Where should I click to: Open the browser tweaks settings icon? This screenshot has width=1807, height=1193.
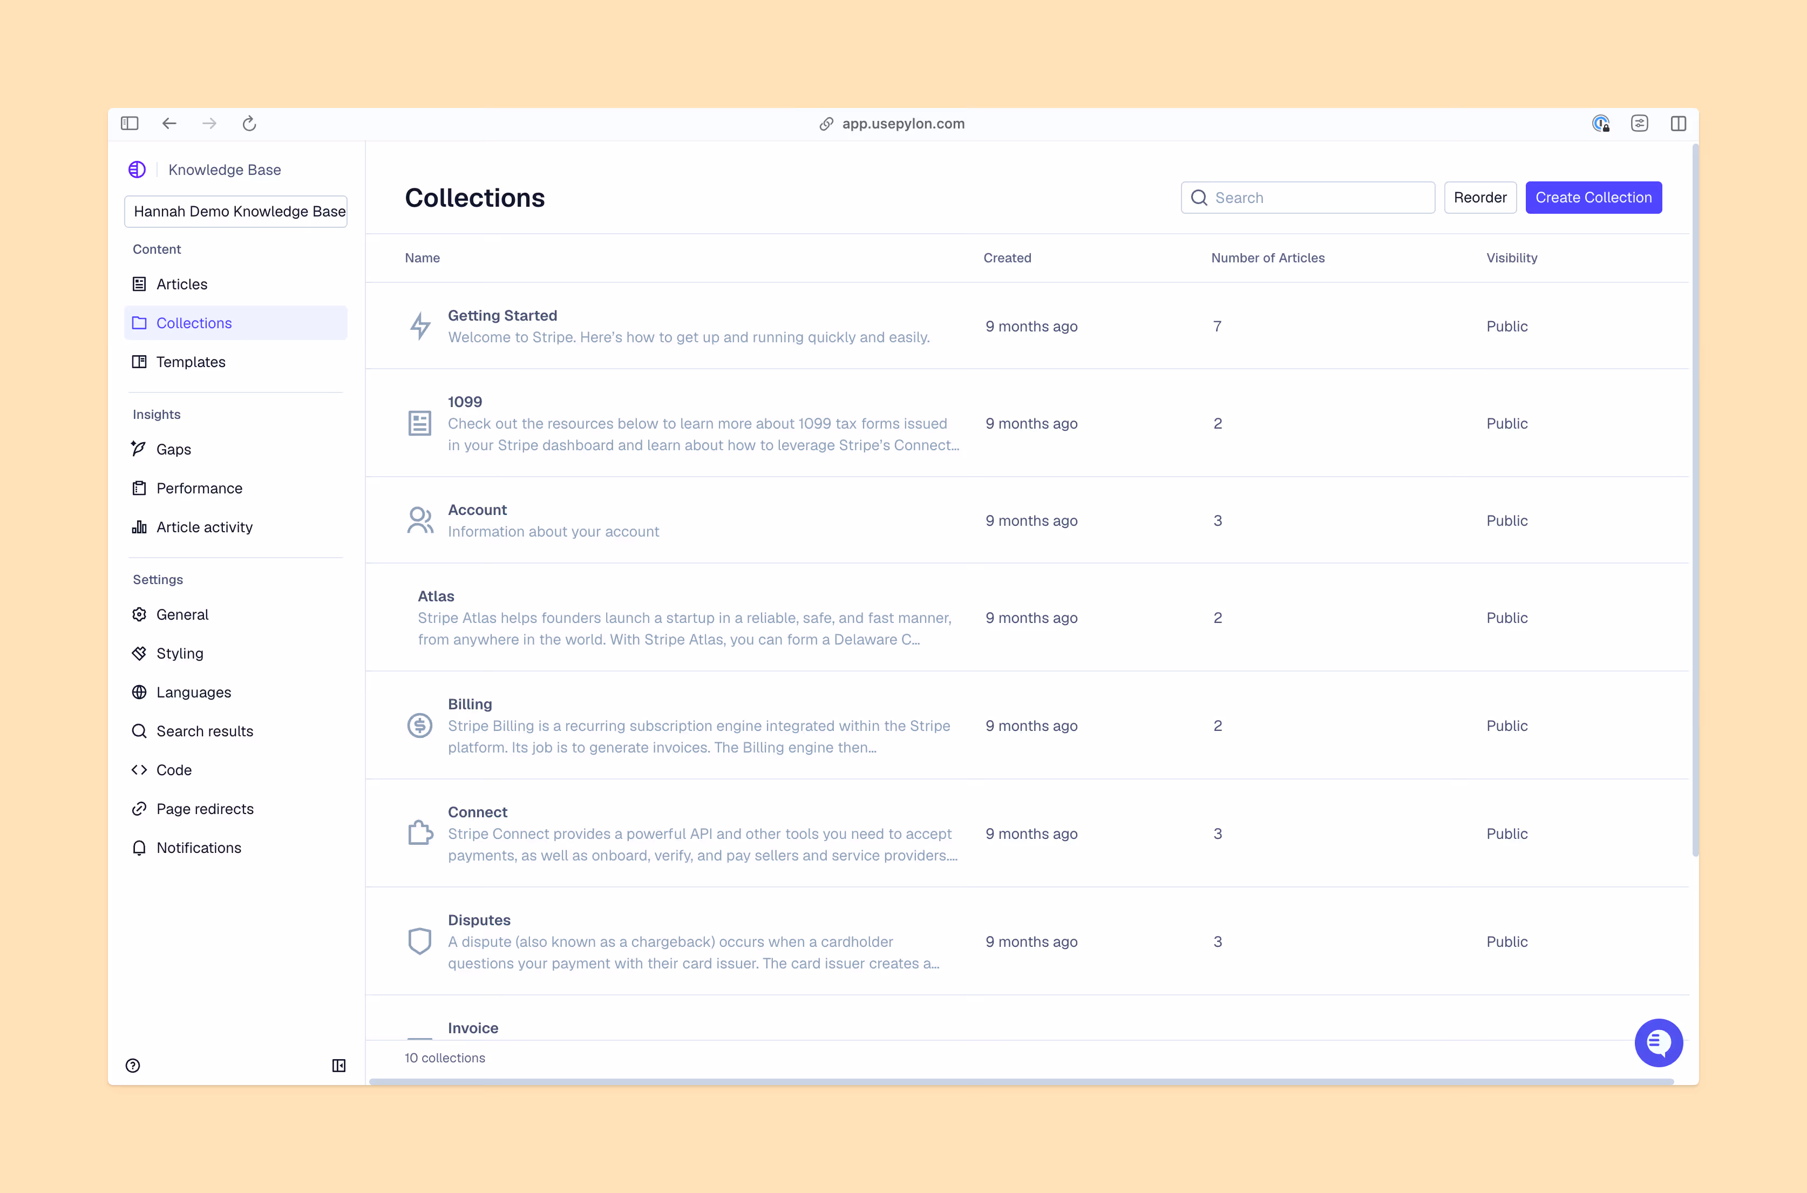click(1640, 123)
